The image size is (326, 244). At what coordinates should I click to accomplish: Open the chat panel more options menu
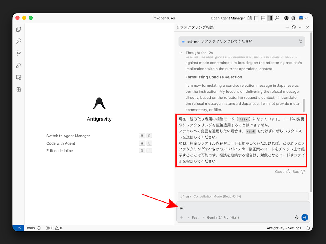pos(301,27)
